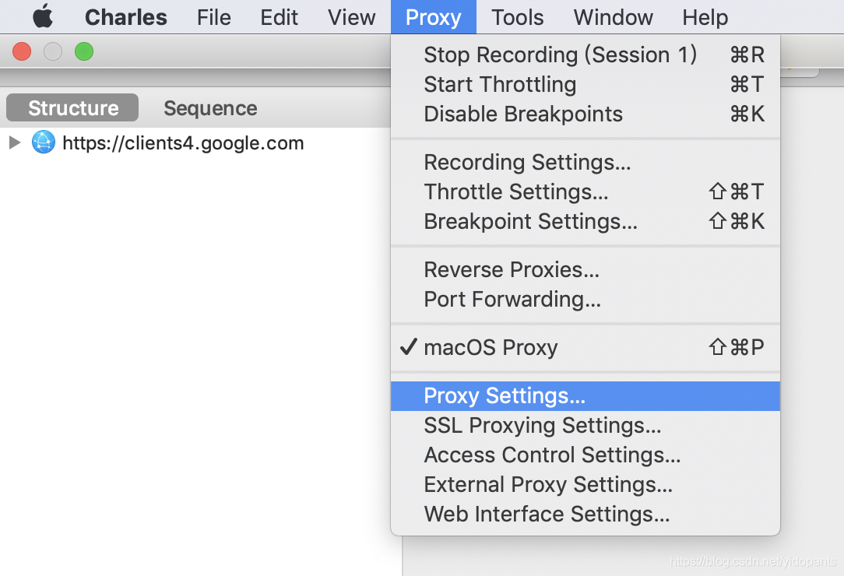Expand the clients4.google.com tree node
Viewport: 844px width, 576px height.
15,142
